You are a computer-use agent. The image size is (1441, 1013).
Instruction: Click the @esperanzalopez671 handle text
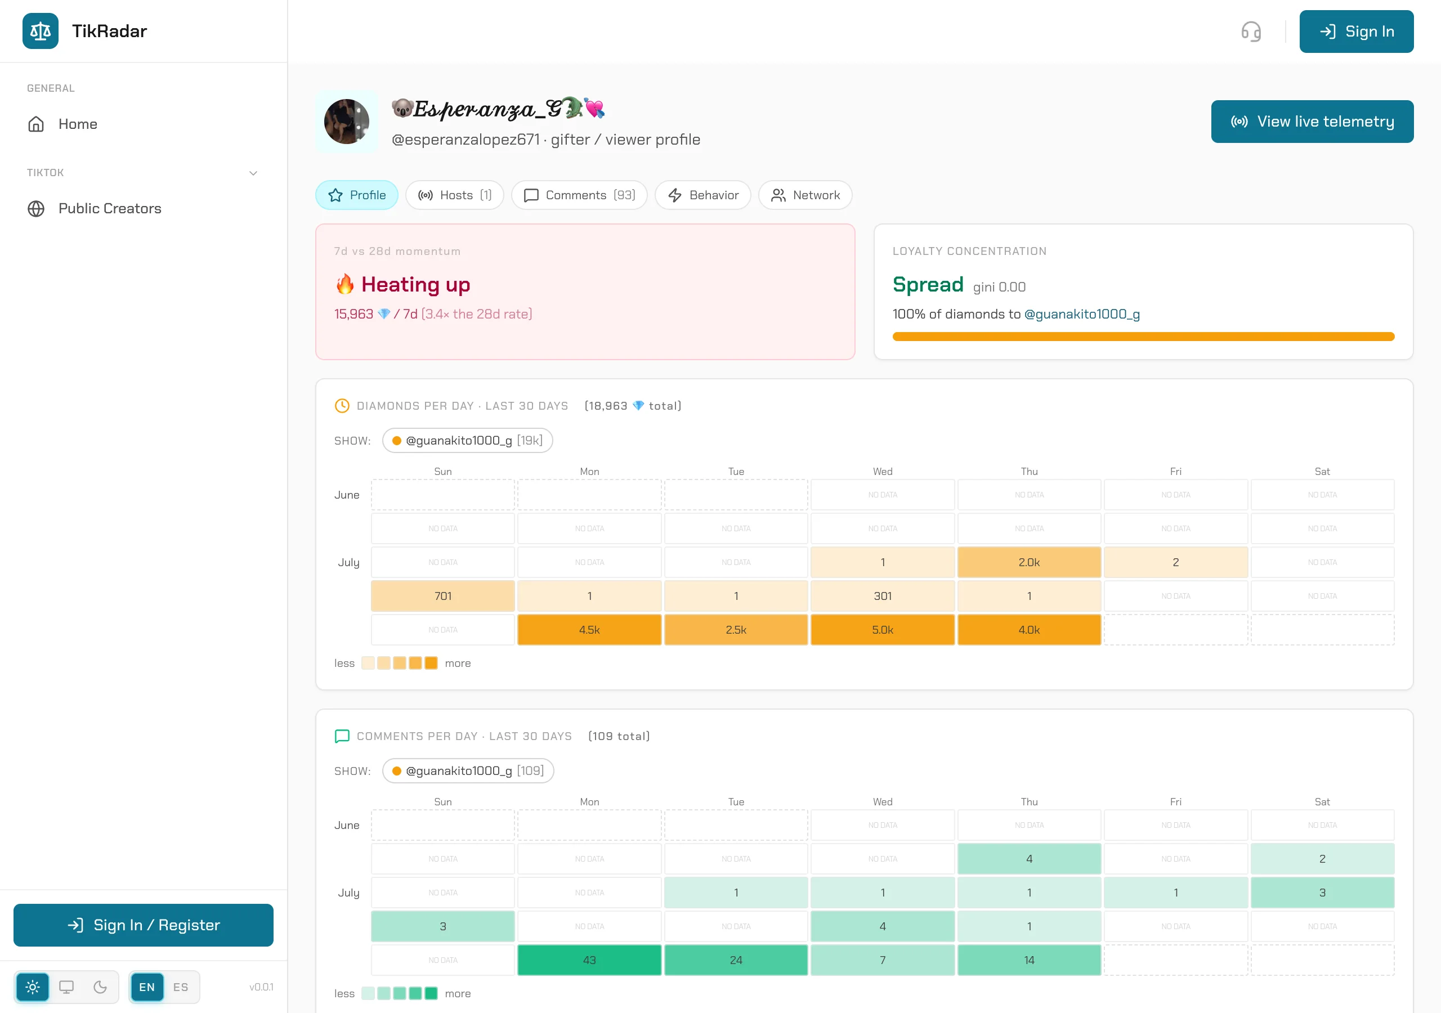[x=466, y=140]
